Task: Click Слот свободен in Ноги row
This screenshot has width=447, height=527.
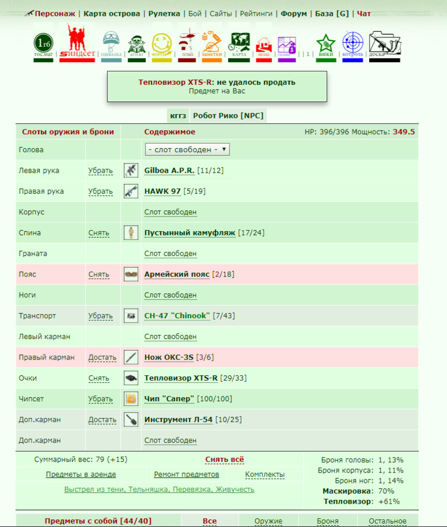Action: 170,295
